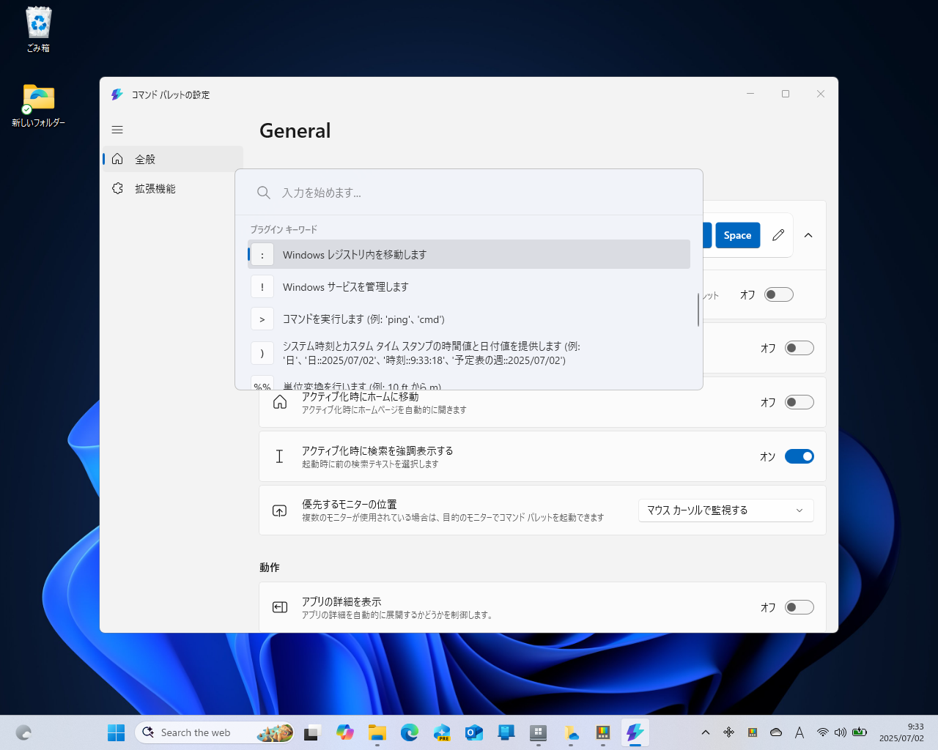Maximize the コマンド パレットの設定 window
938x750 pixels.
[x=786, y=94]
